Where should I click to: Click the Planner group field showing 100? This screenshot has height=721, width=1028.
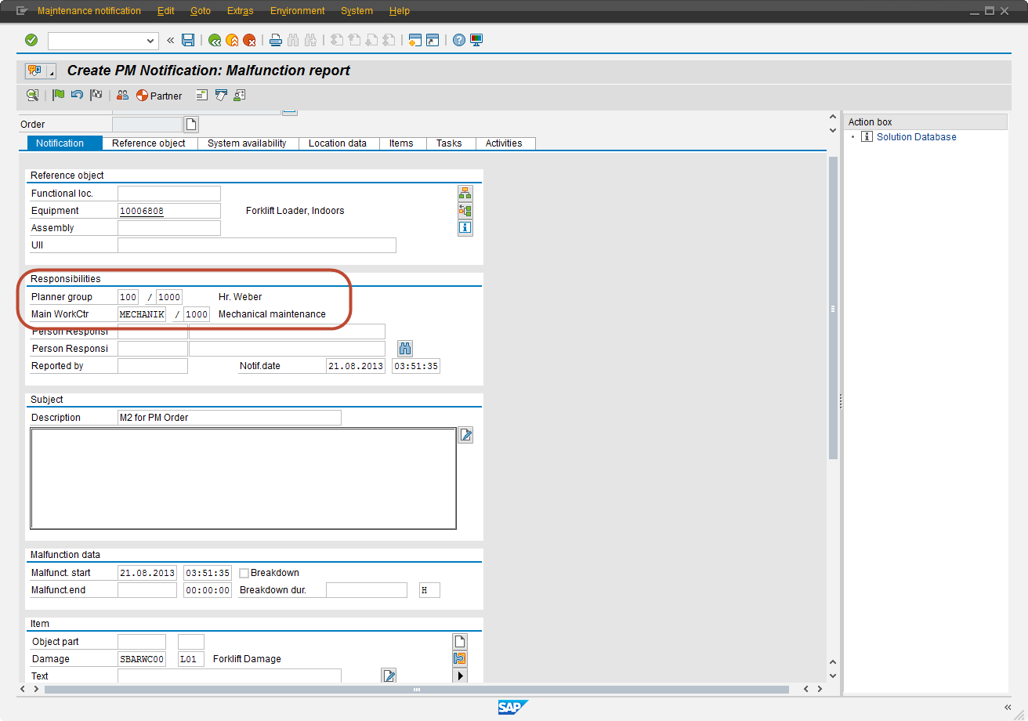tap(128, 297)
